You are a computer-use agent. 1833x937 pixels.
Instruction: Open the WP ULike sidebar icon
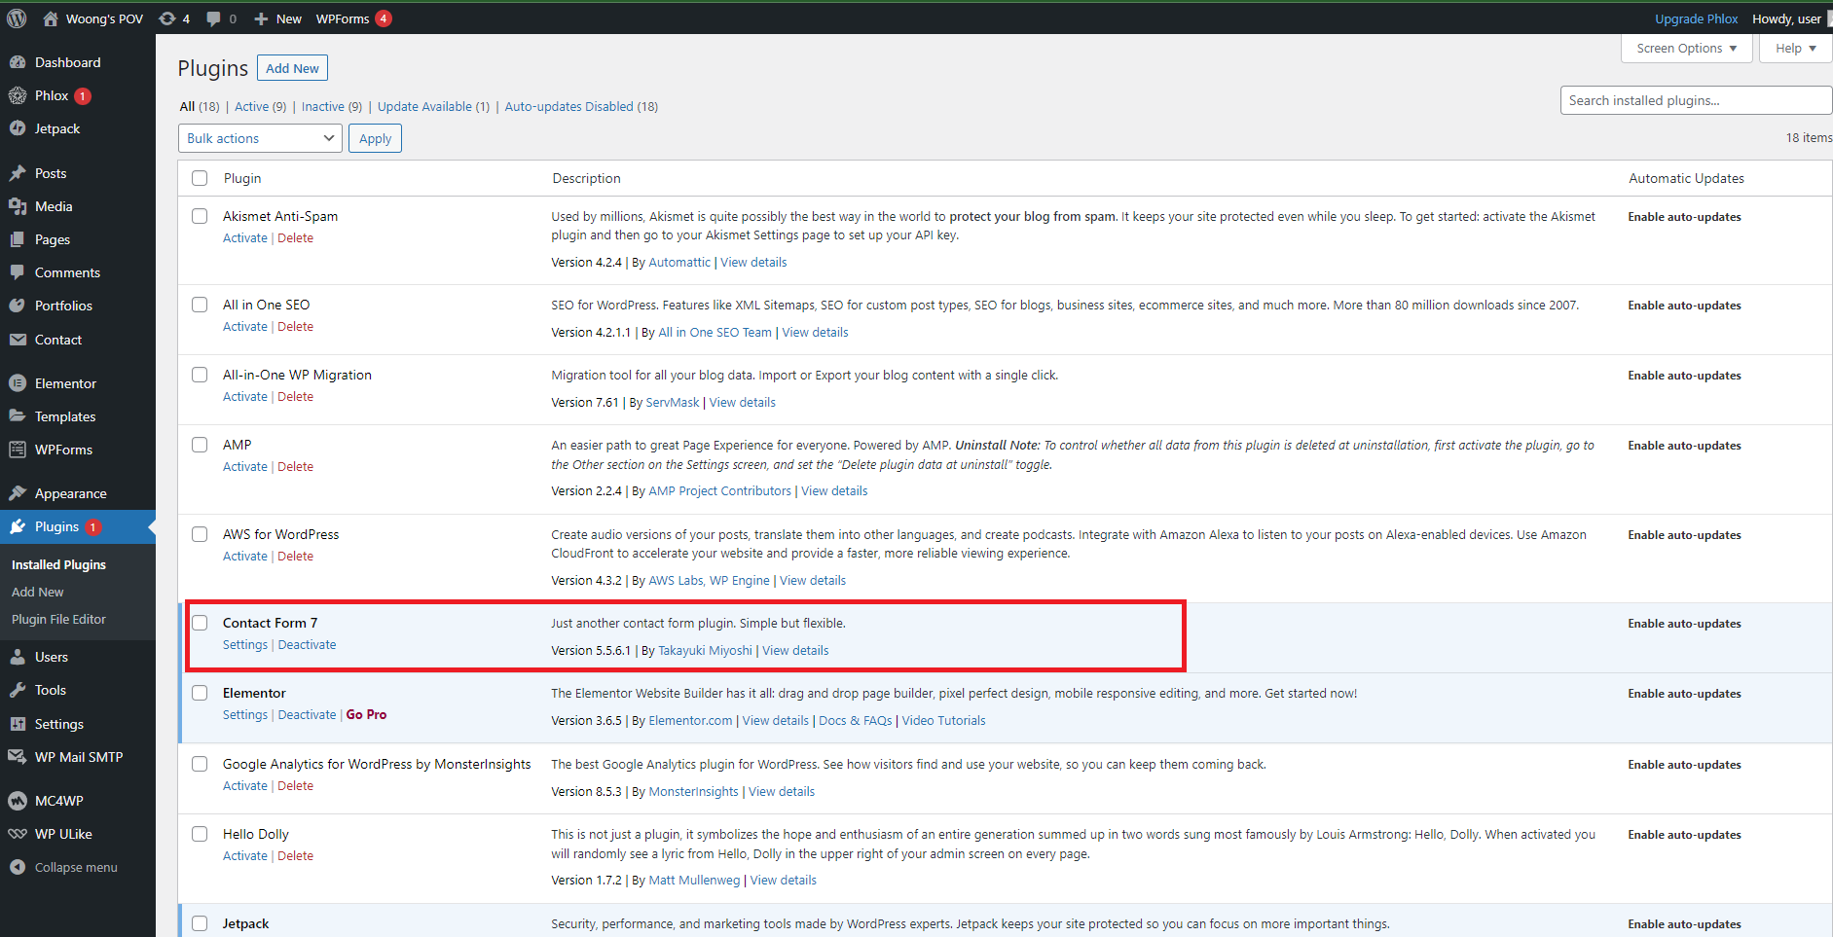(x=18, y=834)
